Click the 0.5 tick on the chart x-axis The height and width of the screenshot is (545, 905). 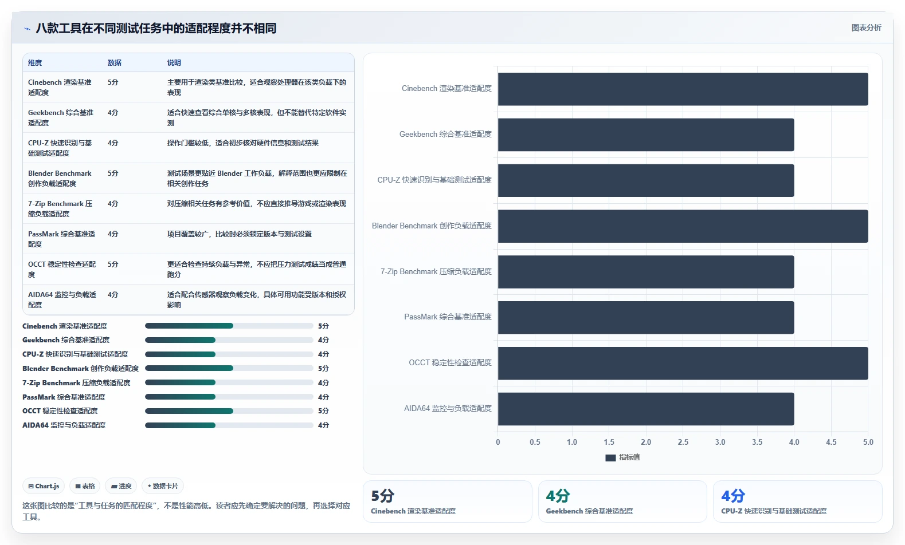click(535, 442)
